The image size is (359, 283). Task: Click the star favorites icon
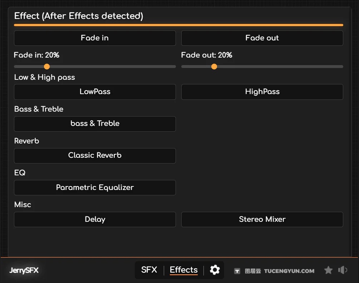pos(328,270)
